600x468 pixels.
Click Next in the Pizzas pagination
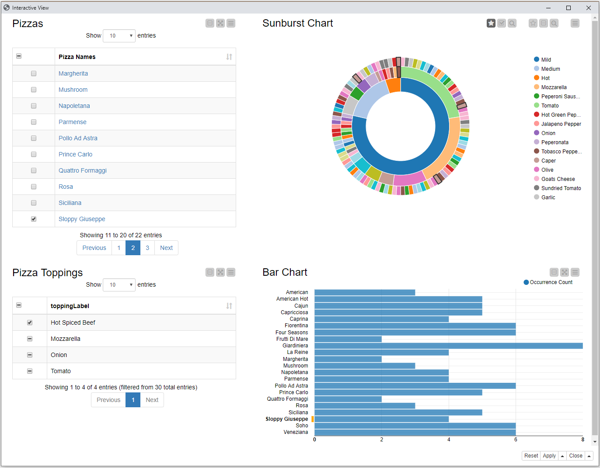click(166, 248)
